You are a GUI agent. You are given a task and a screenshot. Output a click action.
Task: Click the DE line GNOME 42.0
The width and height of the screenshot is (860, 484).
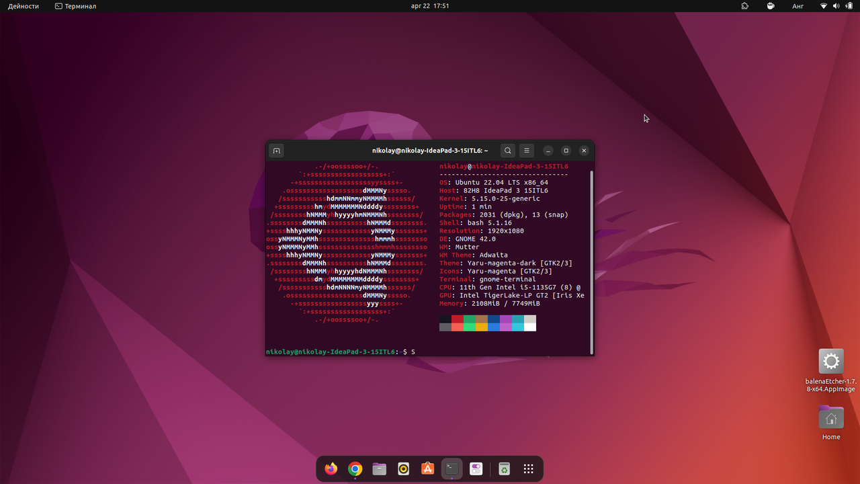(x=468, y=239)
